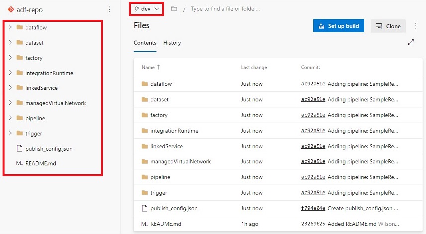Switch to the History tab
Screen dimensions: 426x234
point(172,43)
